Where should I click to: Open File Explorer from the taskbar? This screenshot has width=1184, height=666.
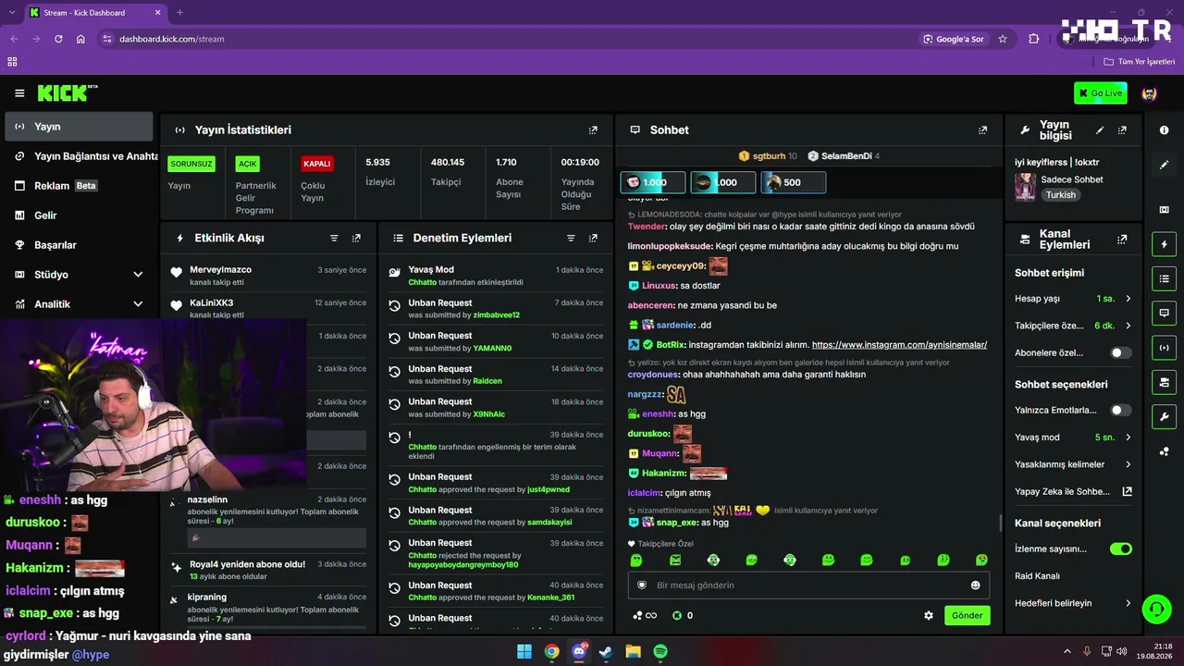(x=634, y=651)
